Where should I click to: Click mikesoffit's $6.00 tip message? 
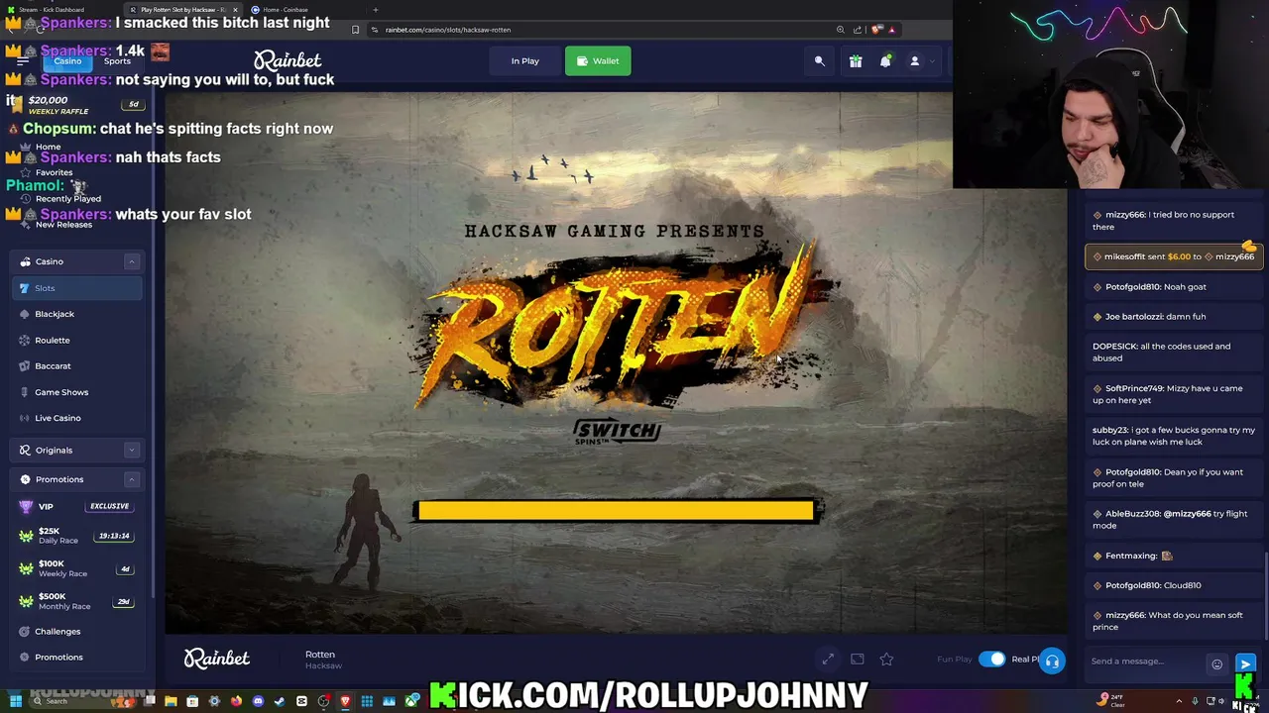pyautogui.click(x=1174, y=256)
